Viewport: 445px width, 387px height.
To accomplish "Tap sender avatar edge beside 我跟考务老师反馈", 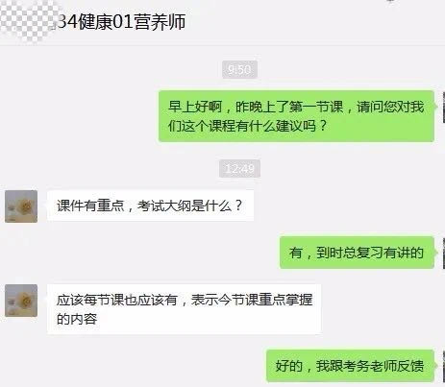I will tap(443, 366).
